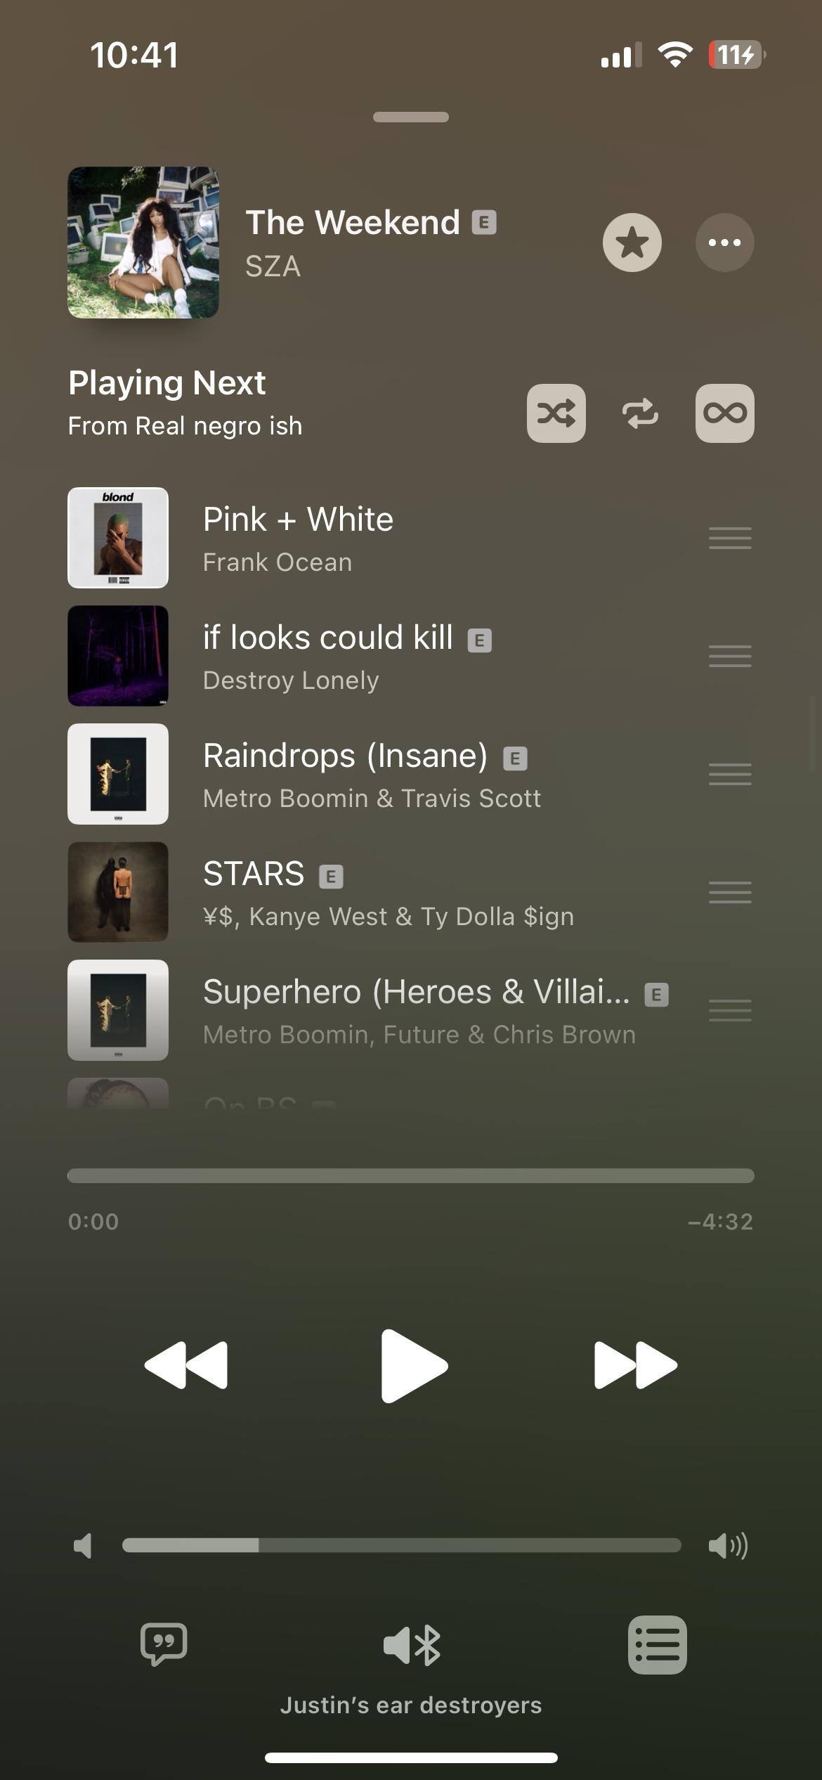This screenshot has width=822, height=1780.
Task: Click the volume slider track
Action: [401, 1545]
